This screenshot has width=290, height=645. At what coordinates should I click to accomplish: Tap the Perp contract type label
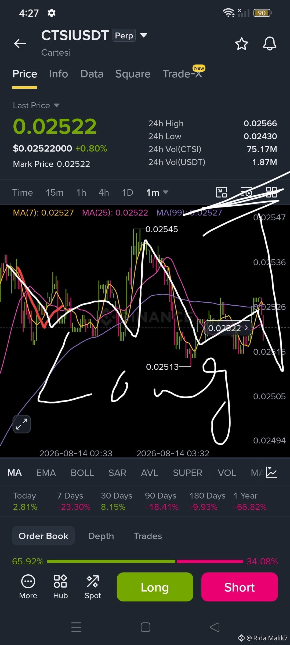124,35
